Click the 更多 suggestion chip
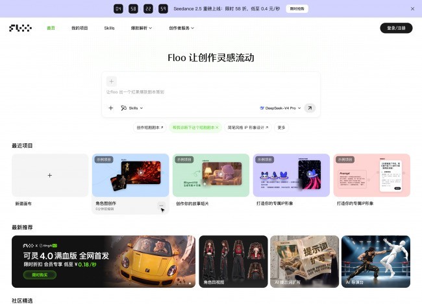This screenshot has width=422, height=304. click(x=281, y=128)
